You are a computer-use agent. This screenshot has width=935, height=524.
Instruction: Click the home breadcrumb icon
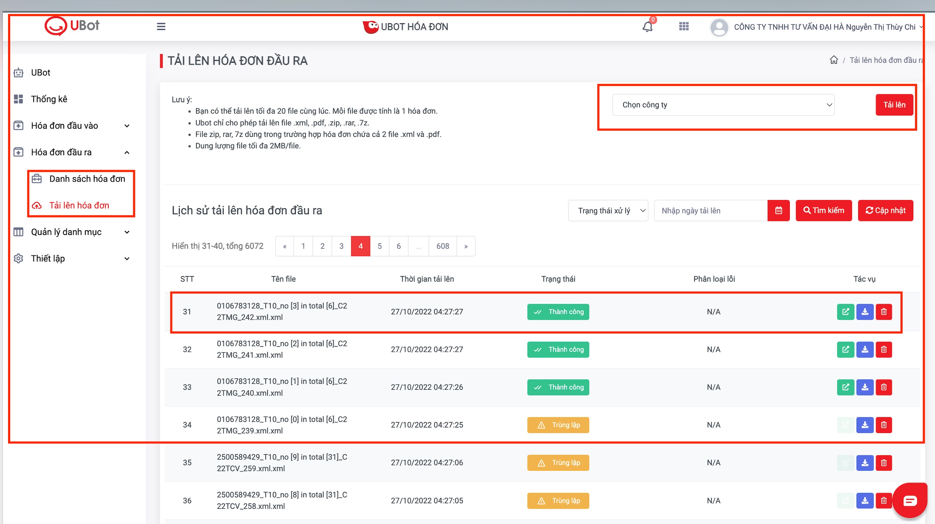click(x=834, y=60)
